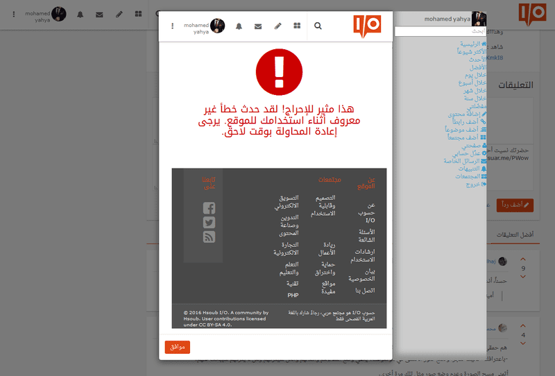Click the Hsoub I/O logo in the background page
Image resolution: width=555 pixels, height=376 pixels.
point(532,15)
